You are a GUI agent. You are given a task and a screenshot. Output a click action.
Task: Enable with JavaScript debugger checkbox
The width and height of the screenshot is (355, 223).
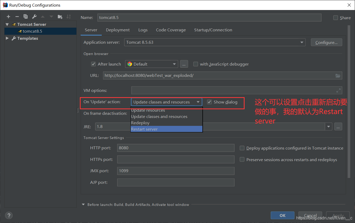(x=196, y=64)
